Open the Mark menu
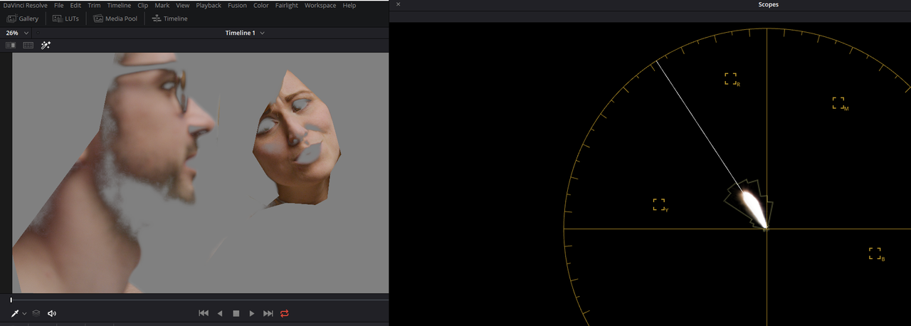The height and width of the screenshot is (326, 911). (162, 5)
